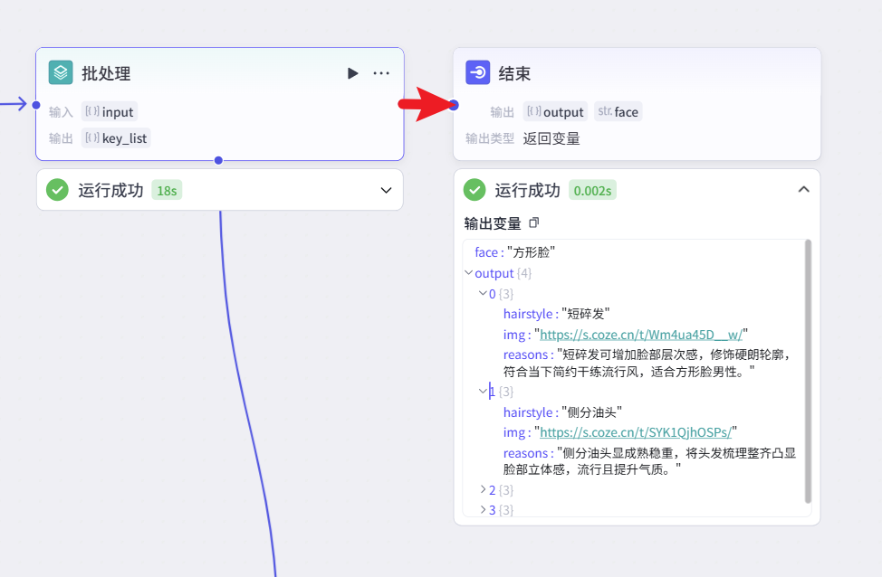The height and width of the screenshot is (577, 882).
Task: Collapse output item 0
Action: (x=483, y=293)
